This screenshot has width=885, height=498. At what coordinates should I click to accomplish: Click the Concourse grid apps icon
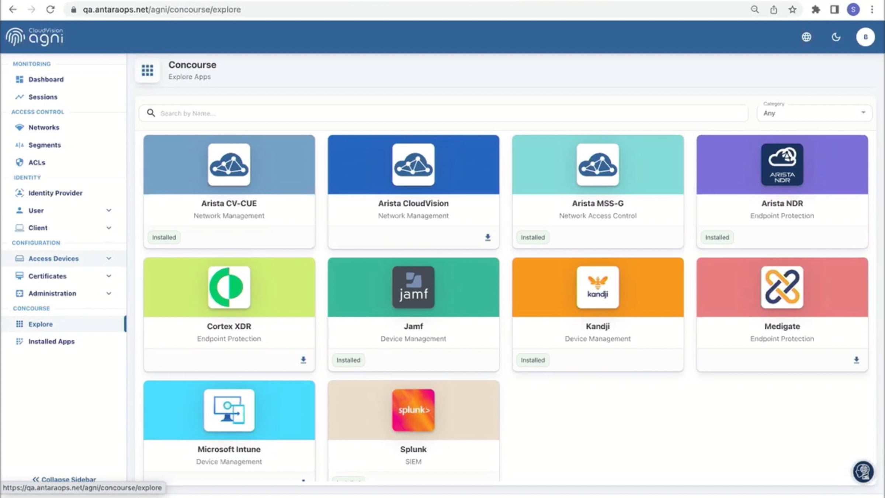click(x=147, y=70)
